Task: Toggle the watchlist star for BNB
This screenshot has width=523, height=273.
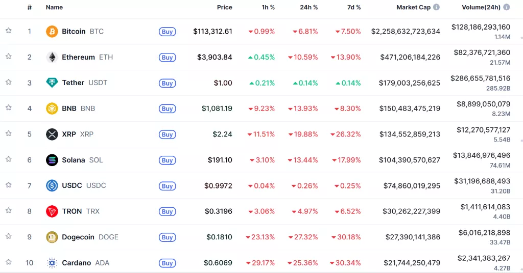Action: tap(9, 107)
